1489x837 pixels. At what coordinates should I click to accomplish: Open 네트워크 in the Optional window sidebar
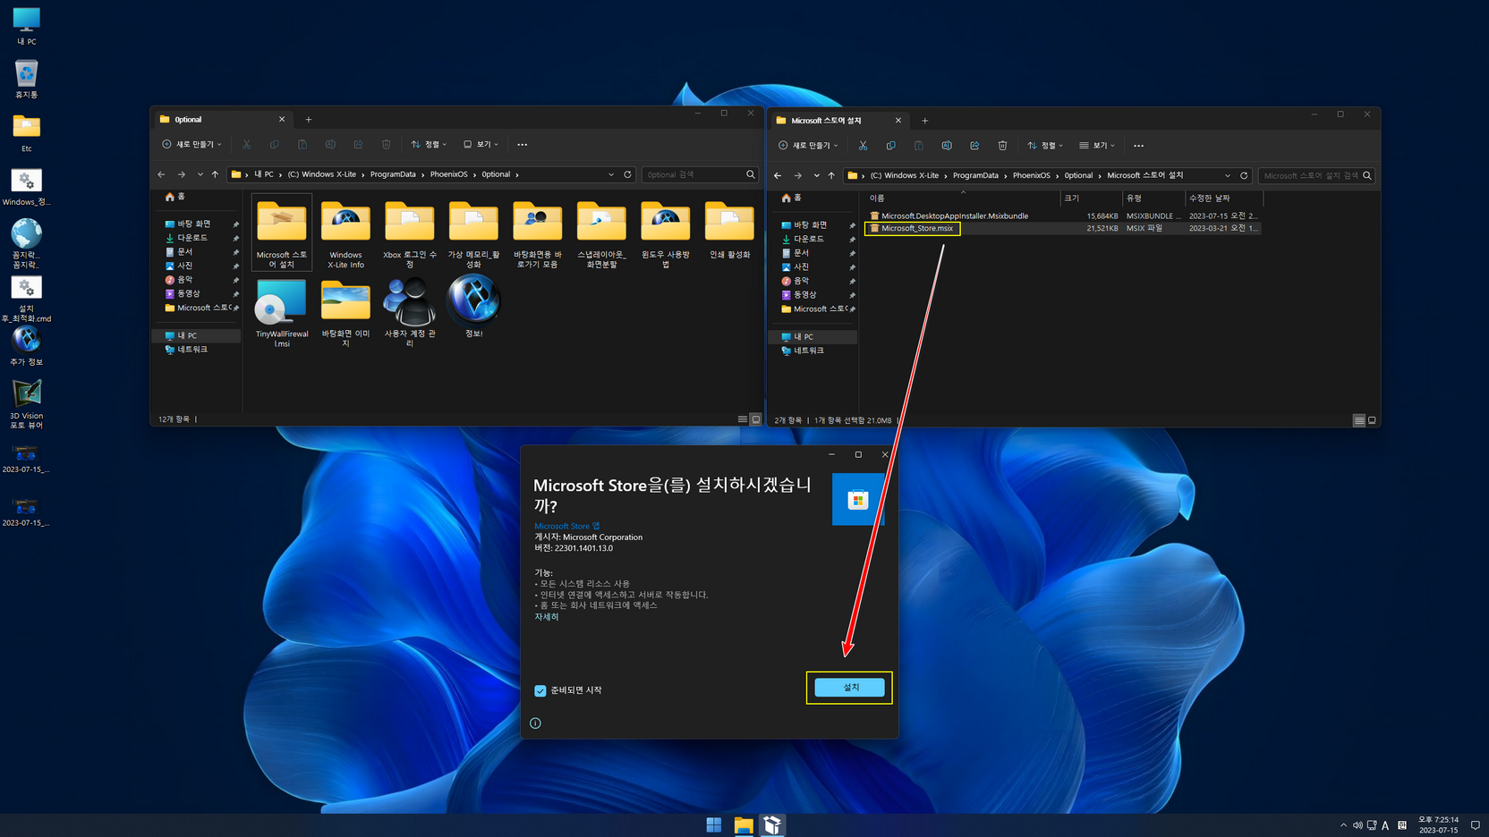(192, 350)
